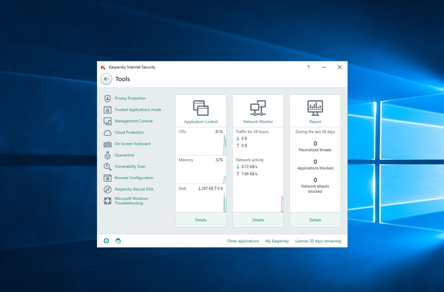
Task: Click the Vulnerability Scan magnifier icon
Action: tap(108, 167)
